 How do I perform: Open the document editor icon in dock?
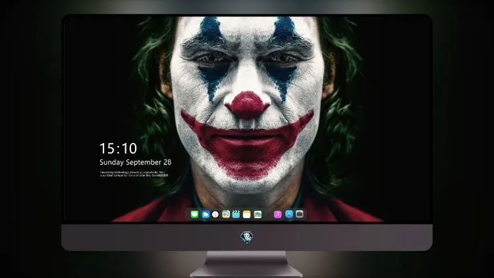(226, 214)
